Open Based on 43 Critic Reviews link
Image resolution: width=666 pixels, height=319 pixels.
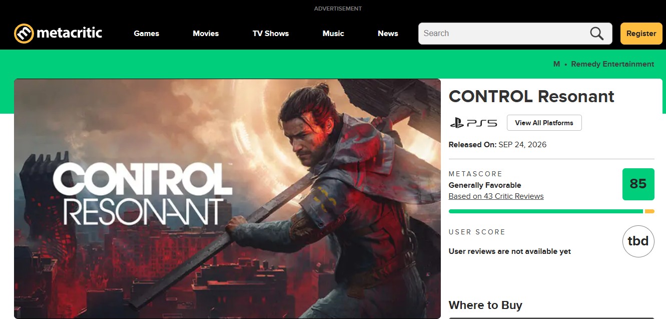click(496, 196)
